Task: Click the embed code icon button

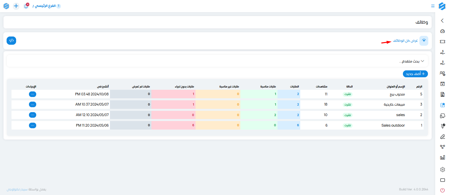Action: (12, 40)
